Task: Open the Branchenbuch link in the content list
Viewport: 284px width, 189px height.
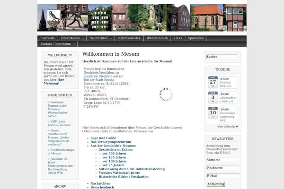Action: point(102,187)
